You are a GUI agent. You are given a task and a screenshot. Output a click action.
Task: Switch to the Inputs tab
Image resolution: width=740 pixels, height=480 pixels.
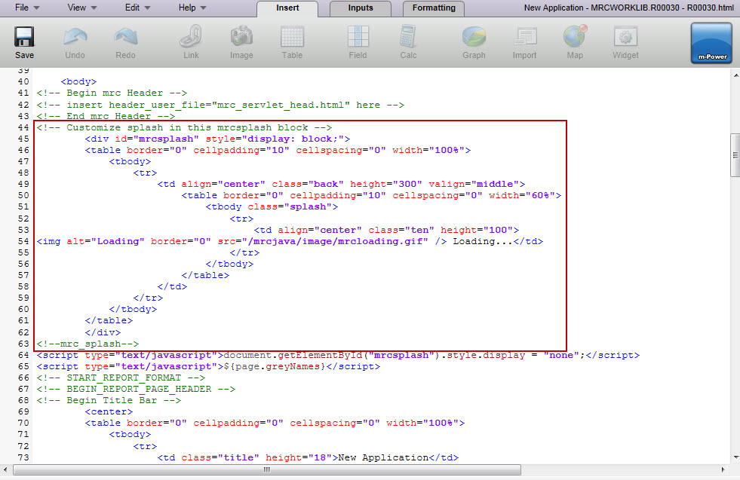coord(361,8)
